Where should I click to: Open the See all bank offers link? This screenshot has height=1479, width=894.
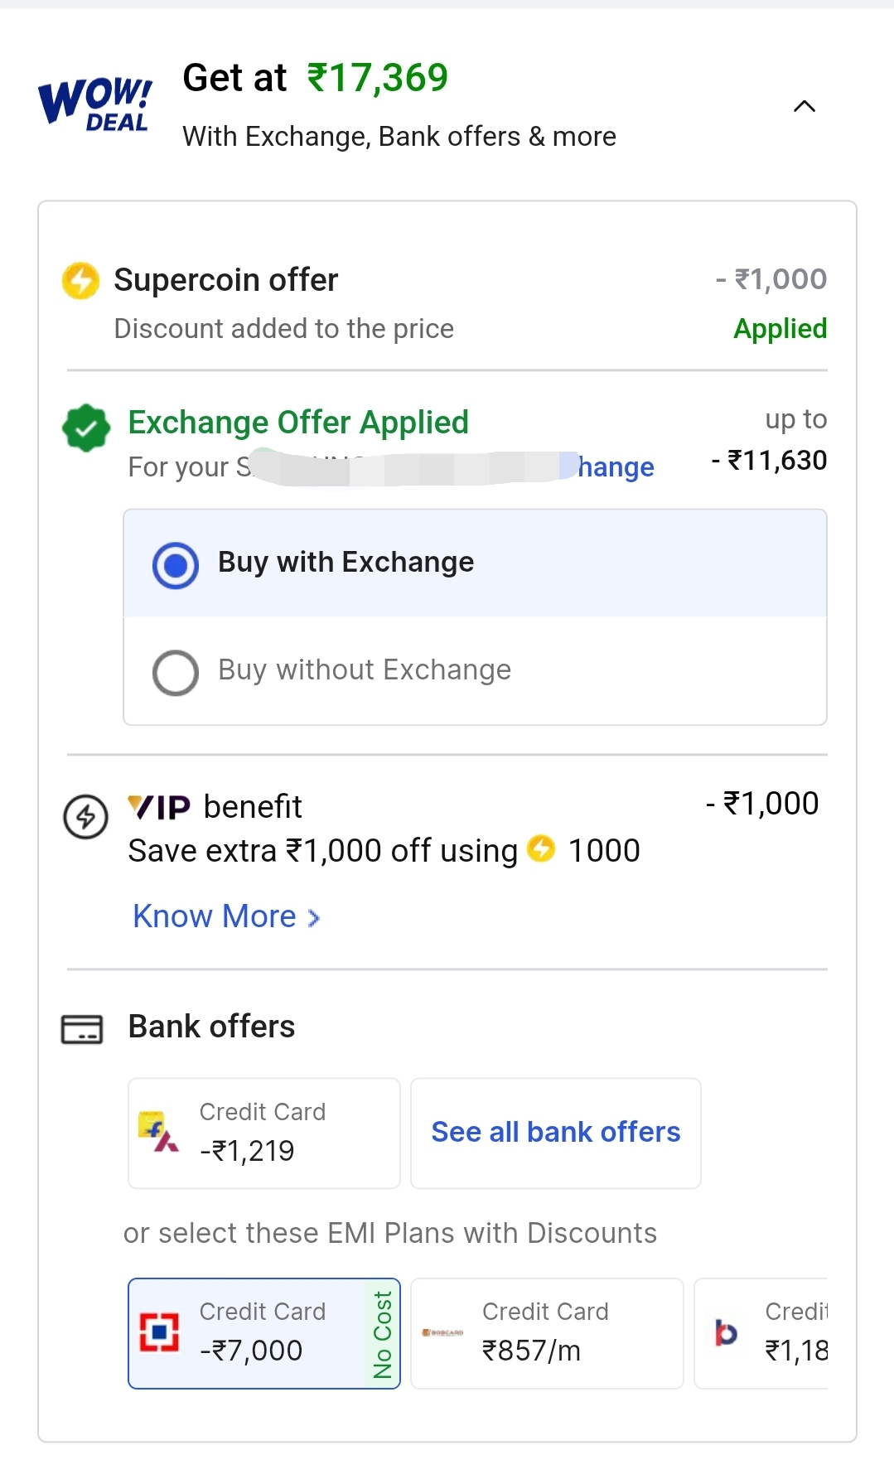pyautogui.click(x=555, y=1132)
